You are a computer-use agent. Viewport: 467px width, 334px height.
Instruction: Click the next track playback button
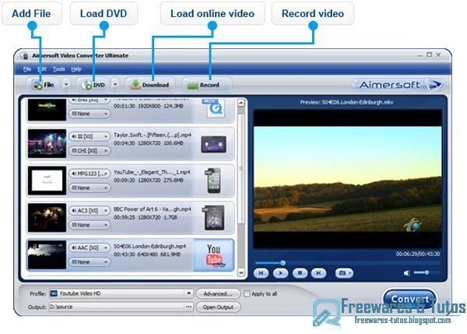pyautogui.click(x=318, y=273)
